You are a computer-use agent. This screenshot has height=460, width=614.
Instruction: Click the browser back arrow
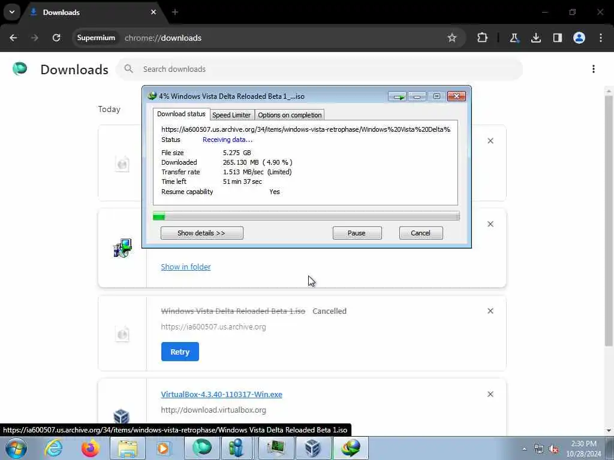(13, 38)
